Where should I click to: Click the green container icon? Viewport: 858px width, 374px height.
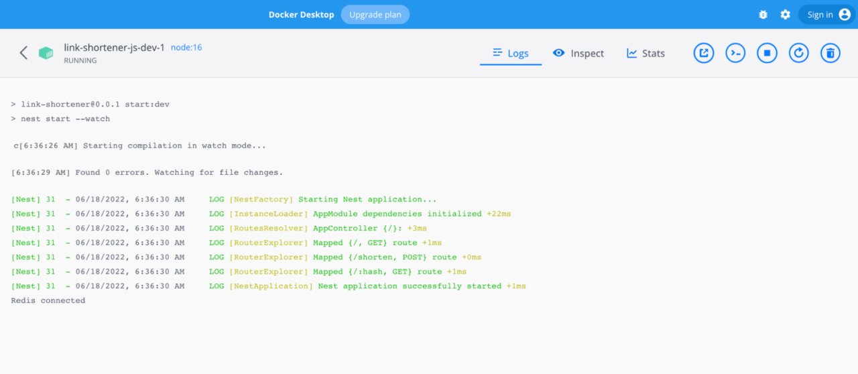[x=46, y=53]
